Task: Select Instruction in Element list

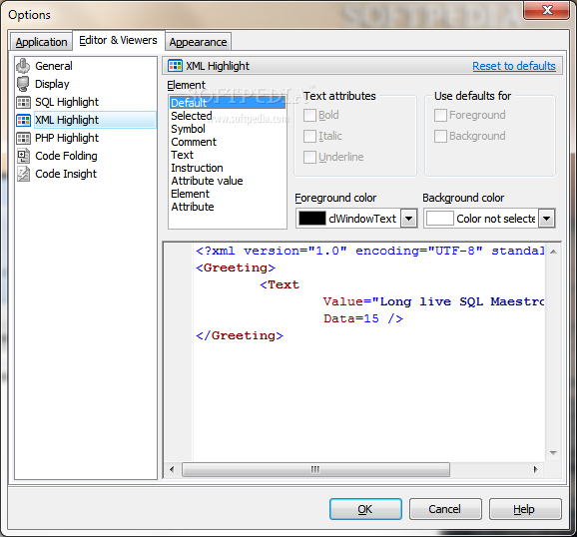Action: point(228,168)
